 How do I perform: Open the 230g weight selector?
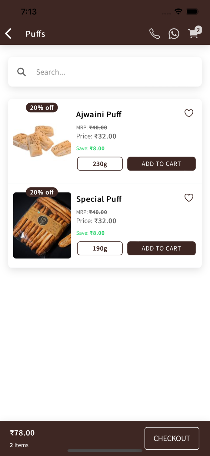tap(100, 164)
